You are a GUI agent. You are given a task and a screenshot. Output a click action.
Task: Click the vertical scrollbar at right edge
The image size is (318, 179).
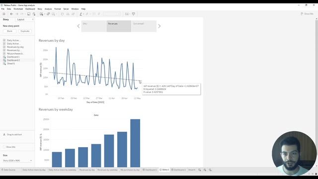click(x=317, y=92)
